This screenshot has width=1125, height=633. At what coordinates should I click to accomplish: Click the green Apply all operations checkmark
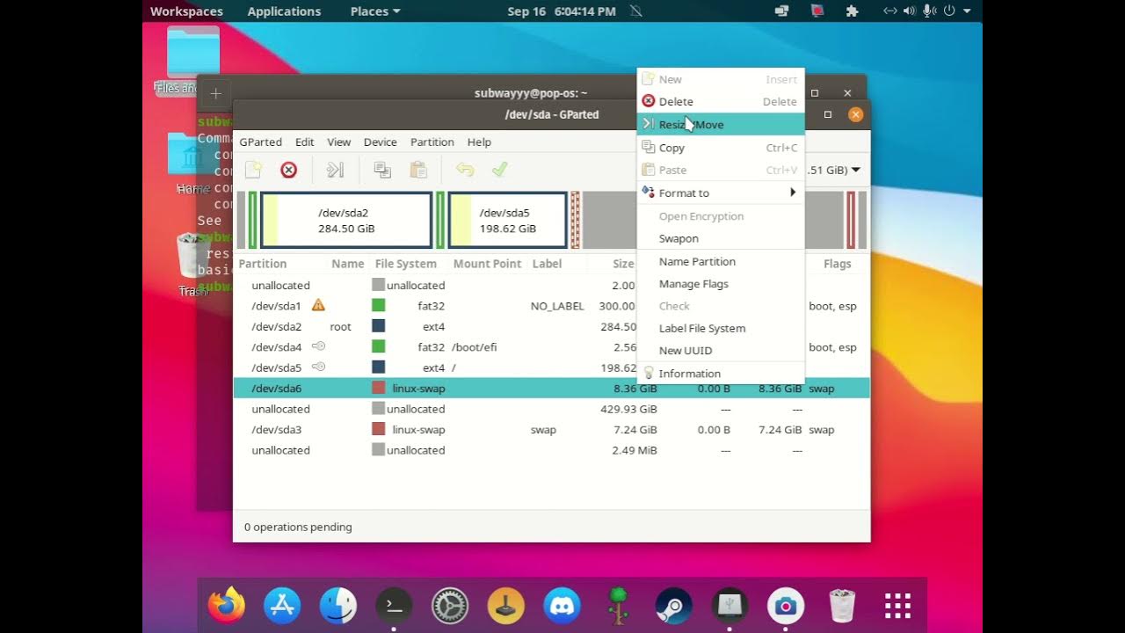[x=500, y=170]
